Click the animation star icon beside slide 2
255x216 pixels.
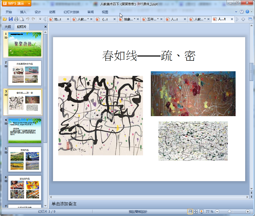pos(6,66)
